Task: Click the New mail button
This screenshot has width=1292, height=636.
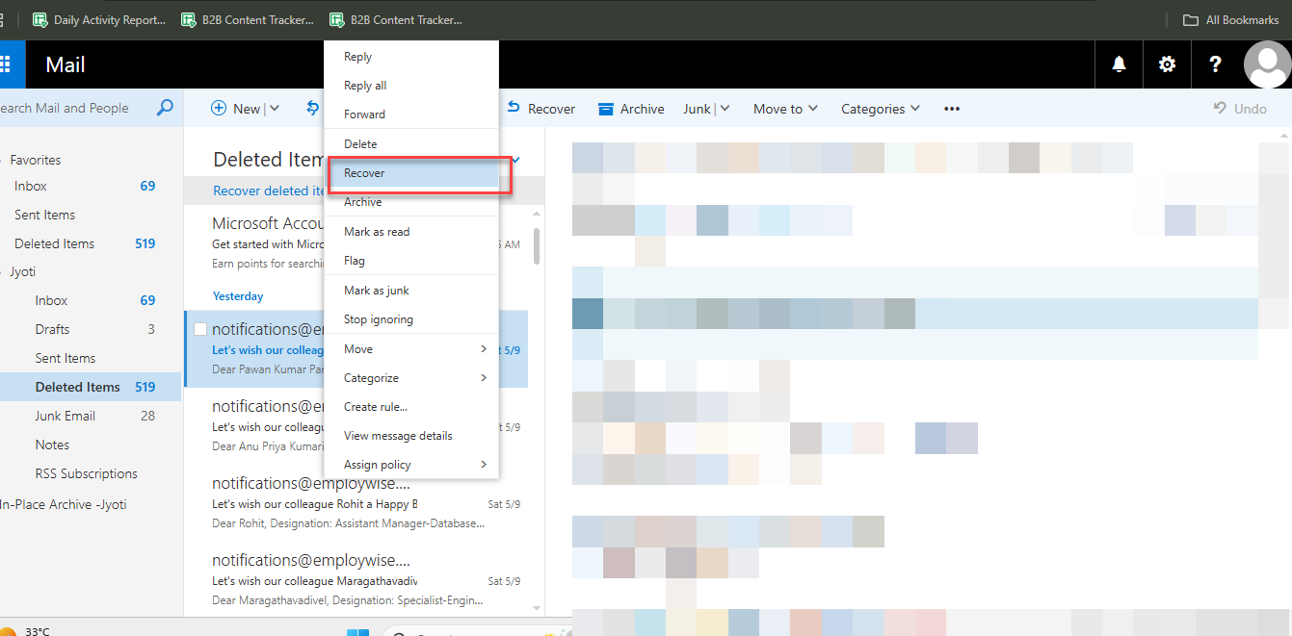Action: point(235,109)
